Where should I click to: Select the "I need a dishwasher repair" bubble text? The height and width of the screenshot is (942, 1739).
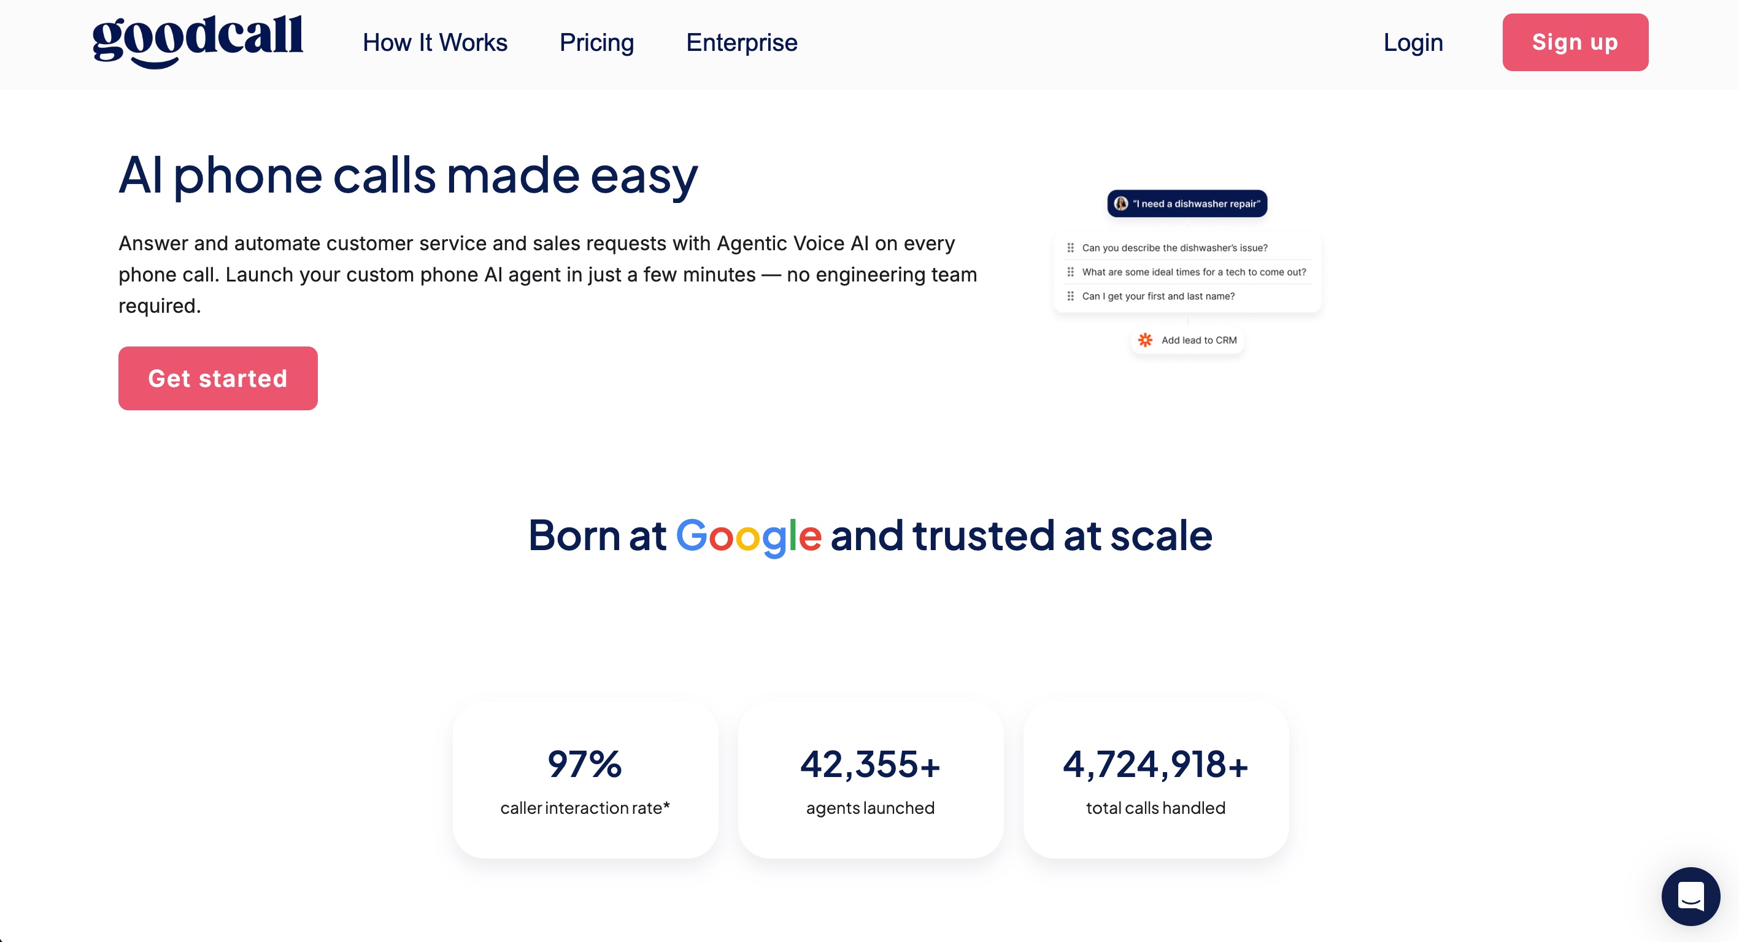tap(1196, 204)
